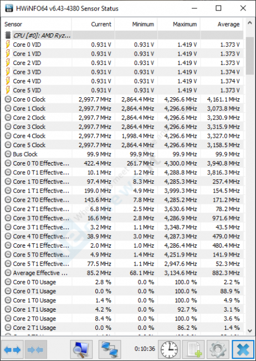
Task: Click the Minimum column header
Action: [x=136, y=24]
